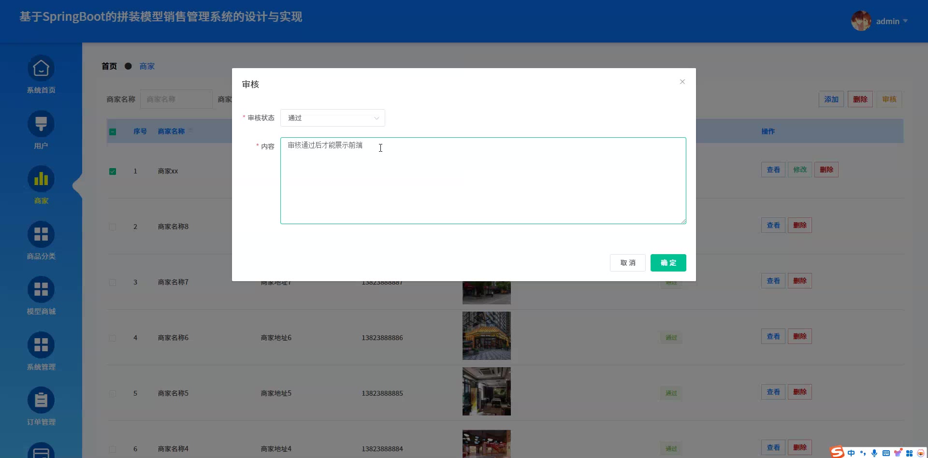Image resolution: width=928 pixels, height=458 pixels.
Task: Click the phone number 13823888886
Action: 382,338
